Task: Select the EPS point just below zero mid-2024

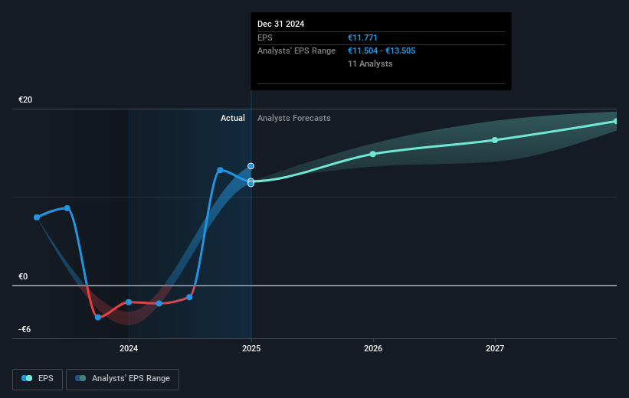Action: (189, 298)
